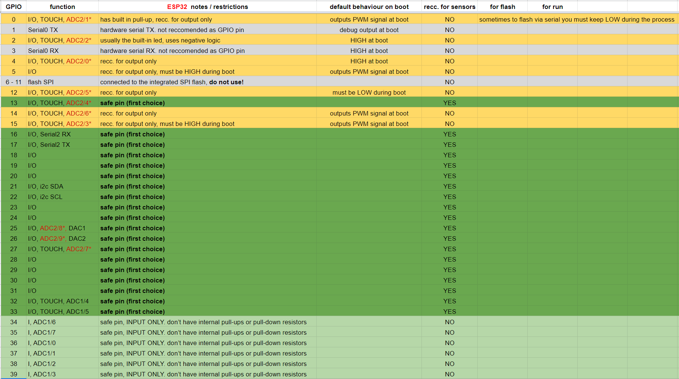The image size is (679, 379).
Task: Click the 'I/O, Serial2 RX' function cell
Action: (x=62, y=134)
